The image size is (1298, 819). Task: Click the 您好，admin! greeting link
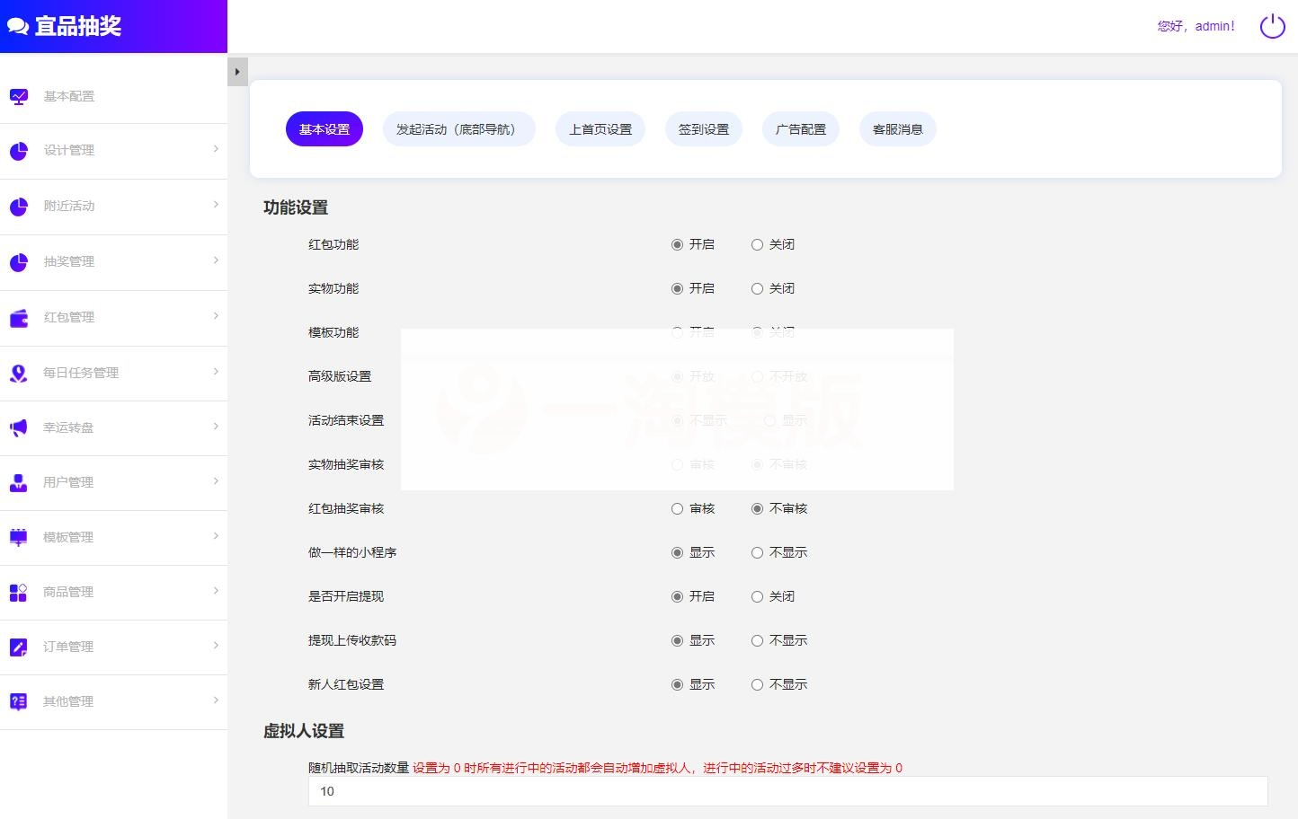[1196, 26]
